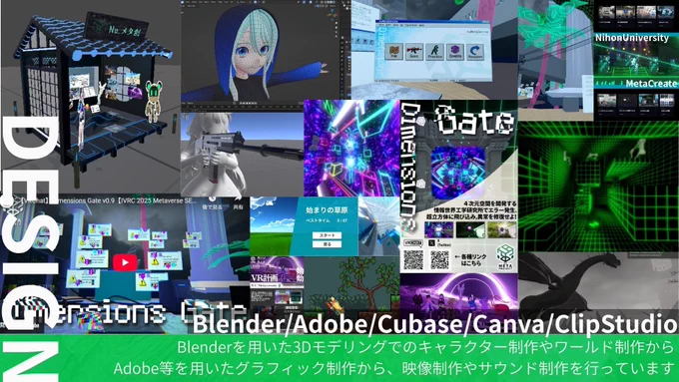
Task: Open the purple tunnel thumbnail on poster
Action: pos(439,229)
